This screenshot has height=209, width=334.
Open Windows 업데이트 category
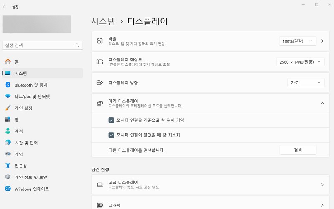(43, 189)
